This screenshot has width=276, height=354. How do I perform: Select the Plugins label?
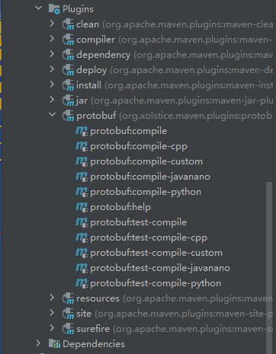(78, 9)
